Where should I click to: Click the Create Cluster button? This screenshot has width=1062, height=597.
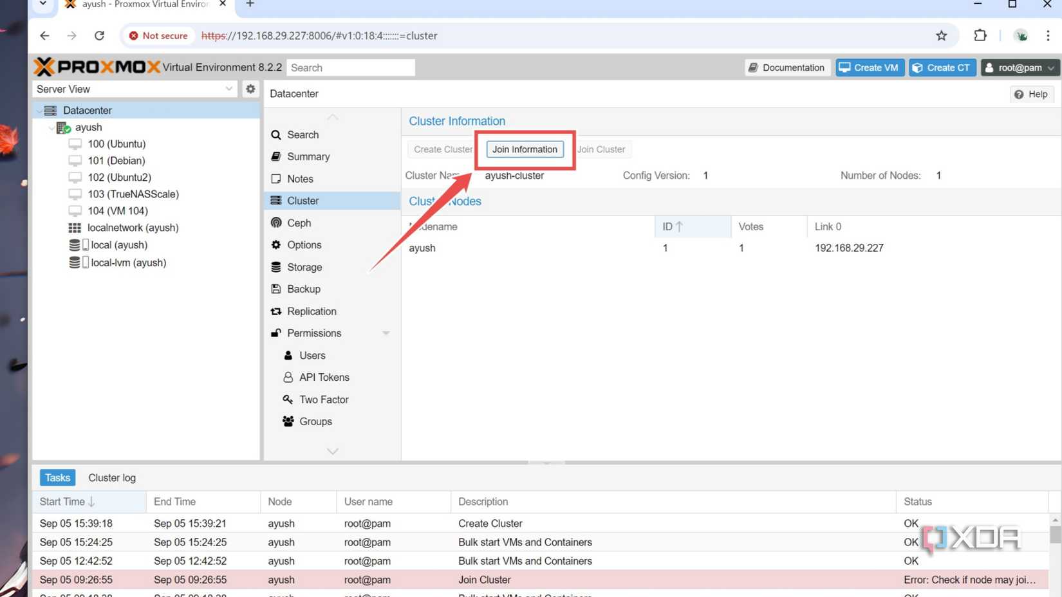[443, 149]
